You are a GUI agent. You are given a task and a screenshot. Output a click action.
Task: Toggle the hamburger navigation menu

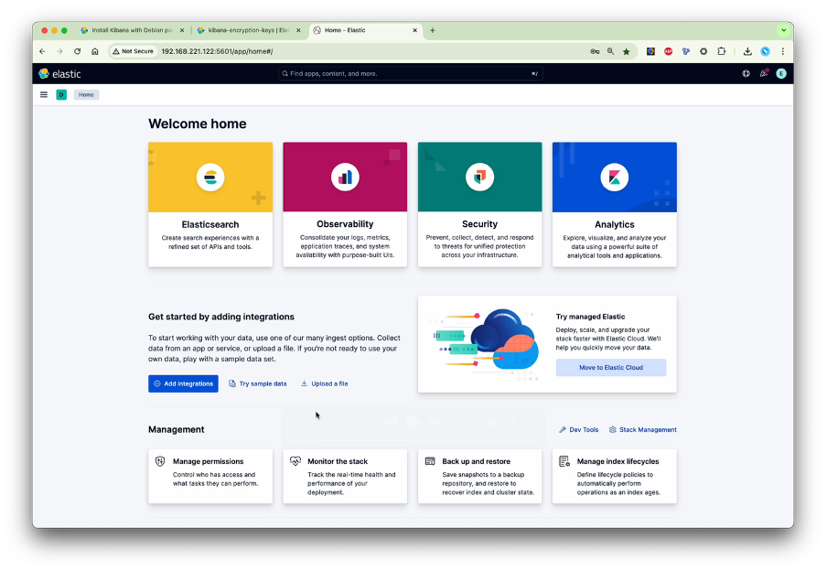(x=44, y=95)
